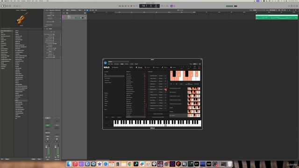Select the highlighted patch in Library list

[21, 100]
